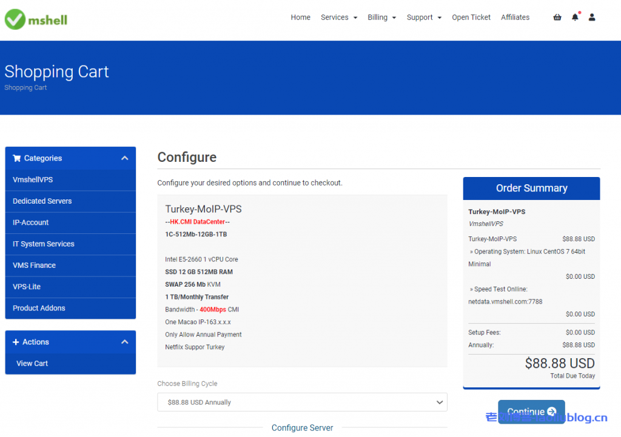Click View Cart in Actions

(32, 364)
